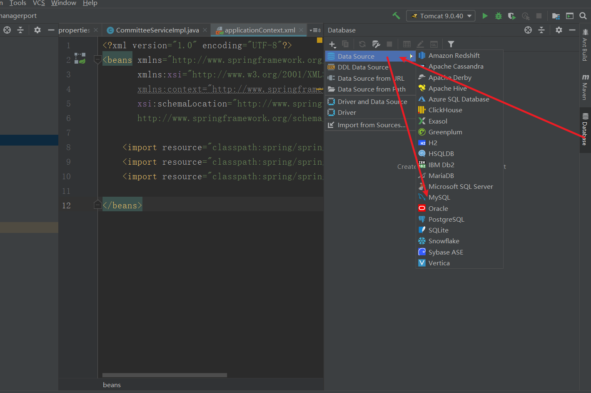Viewport: 591px width, 393px height.
Task: Open the Tools menu
Action: point(18,3)
